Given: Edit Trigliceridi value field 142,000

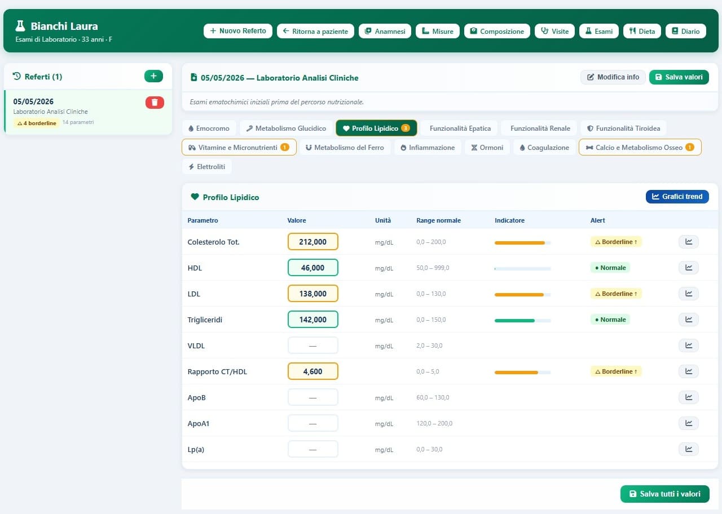Looking at the screenshot, I should (x=313, y=320).
